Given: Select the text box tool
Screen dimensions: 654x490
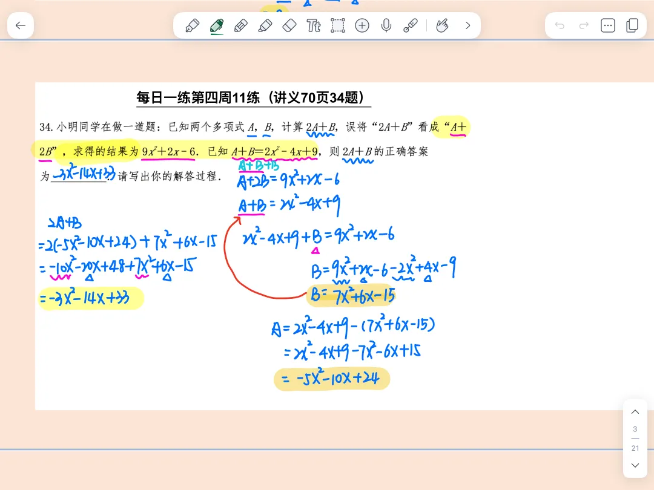Looking at the screenshot, I should point(313,25).
